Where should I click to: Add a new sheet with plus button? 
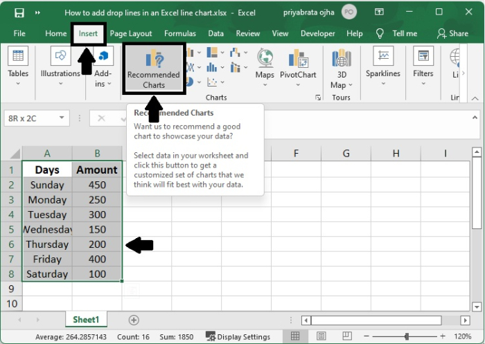point(134,320)
